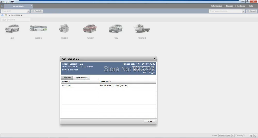258x138 pixels.
Task: Focus the Enter search criteria field
Action: (225, 11)
